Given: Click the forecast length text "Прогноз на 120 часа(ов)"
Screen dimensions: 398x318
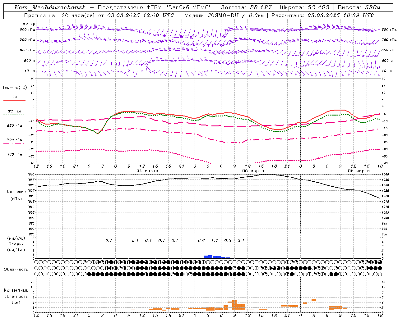Looking at the screenshot, I should (x=60, y=15).
